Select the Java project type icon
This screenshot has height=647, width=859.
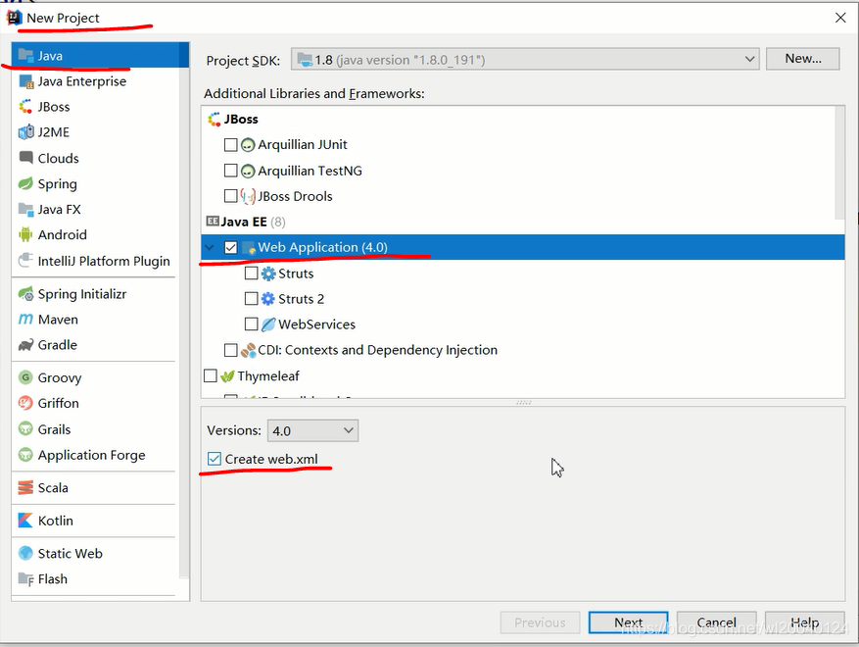click(x=25, y=55)
